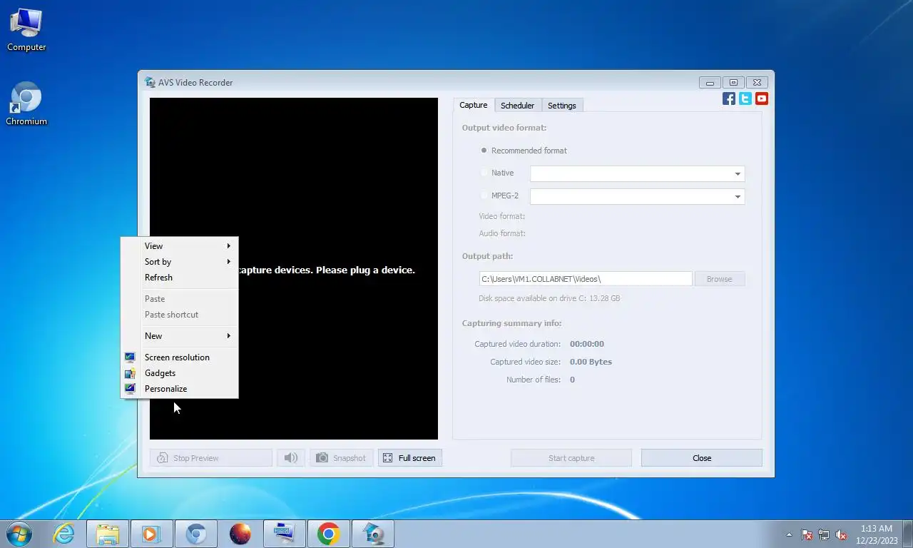Screen dimensions: 913x548
Task: Open Firefox orange globe taskbar icon
Action: click(240, 534)
